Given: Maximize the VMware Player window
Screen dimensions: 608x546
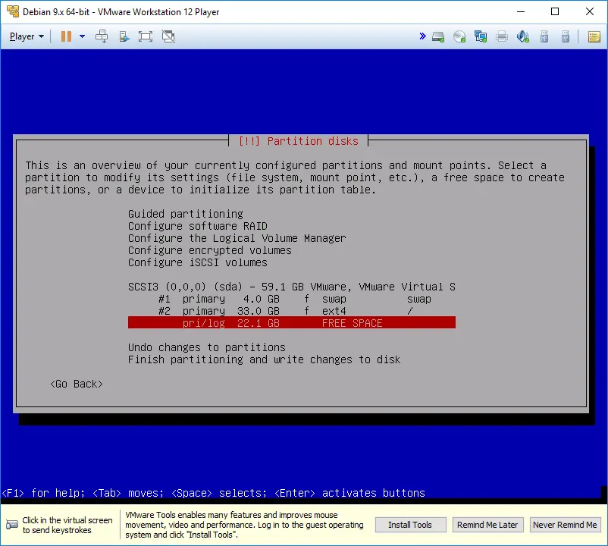Looking at the screenshot, I should pos(555,11).
